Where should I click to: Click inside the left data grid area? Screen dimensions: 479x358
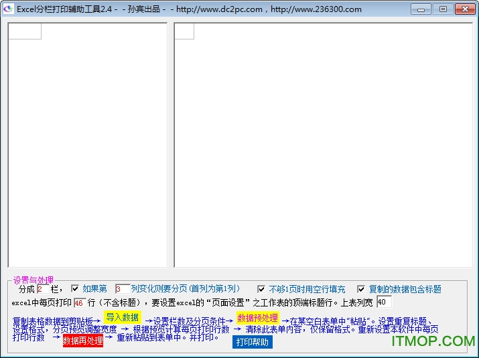(x=87, y=147)
